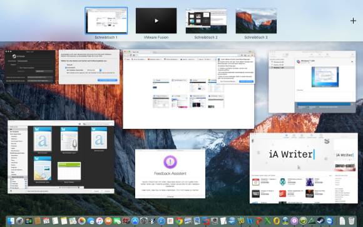Switch to Schreibtisch 2 space
The image size is (363, 227).
click(206, 21)
